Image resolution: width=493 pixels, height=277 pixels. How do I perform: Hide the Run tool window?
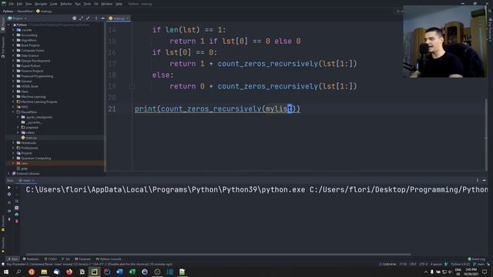(x=485, y=180)
